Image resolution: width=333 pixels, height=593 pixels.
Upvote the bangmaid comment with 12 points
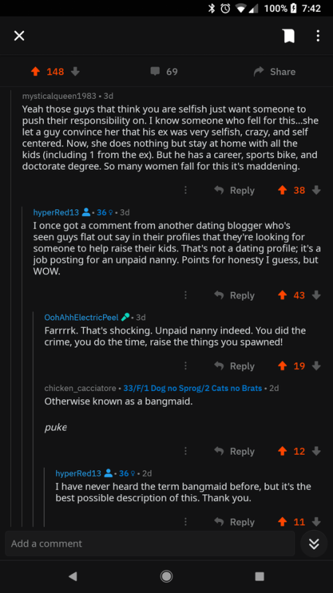(282, 451)
